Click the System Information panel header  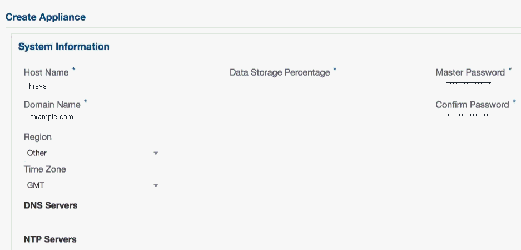pos(64,47)
